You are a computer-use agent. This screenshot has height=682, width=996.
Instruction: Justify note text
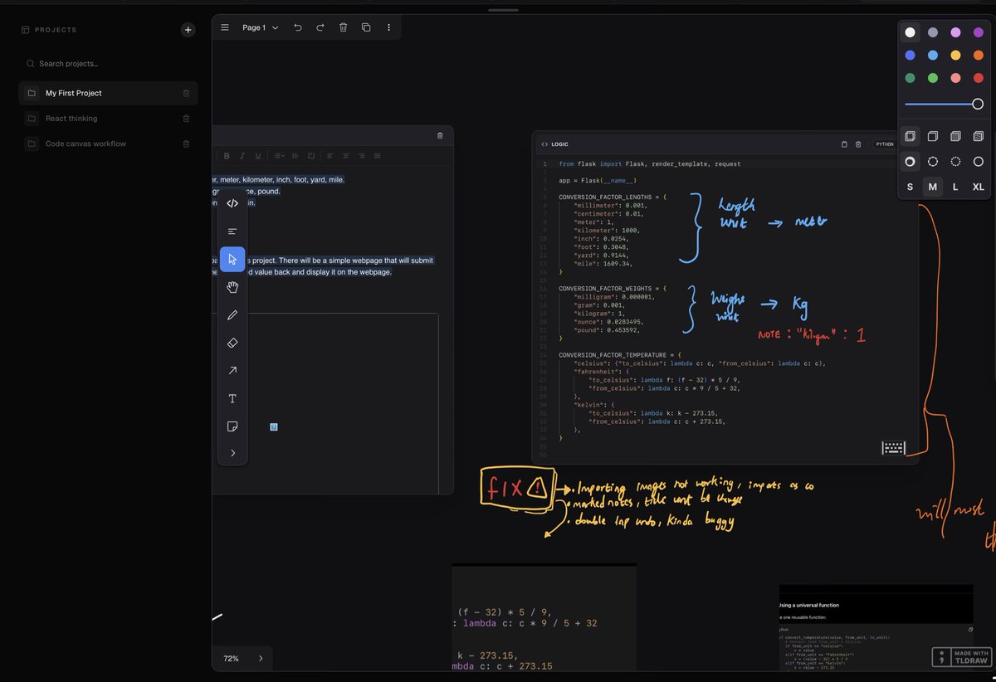[378, 156]
